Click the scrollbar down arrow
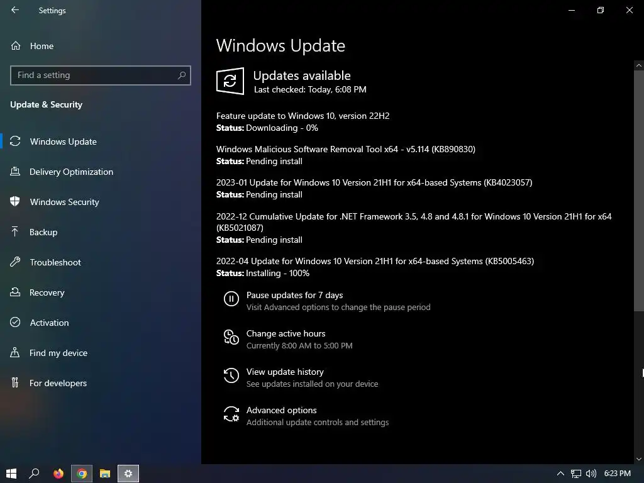The image size is (644, 483). (x=639, y=459)
